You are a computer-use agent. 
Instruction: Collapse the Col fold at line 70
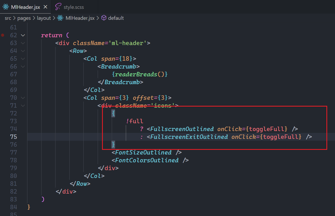(x=23, y=98)
